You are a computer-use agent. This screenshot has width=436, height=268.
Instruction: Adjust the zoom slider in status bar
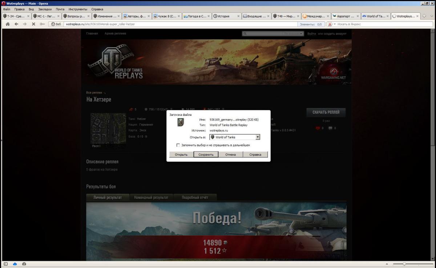click(x=404, y=264)
